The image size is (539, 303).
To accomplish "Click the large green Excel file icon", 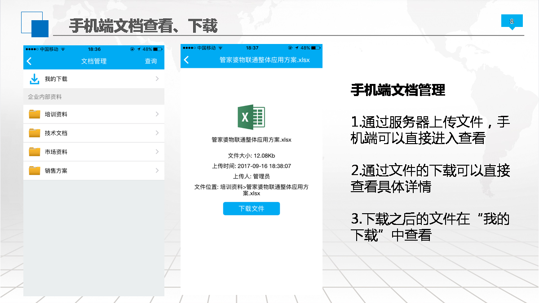I will point(251,117).
